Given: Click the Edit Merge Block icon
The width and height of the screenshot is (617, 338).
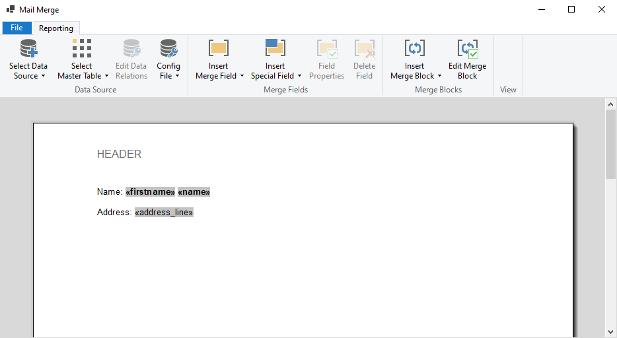Looking at the screenshot, I should (x=468, y=48).
